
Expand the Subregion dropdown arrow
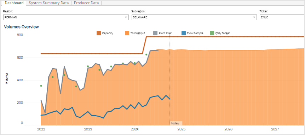pos(254,17)
